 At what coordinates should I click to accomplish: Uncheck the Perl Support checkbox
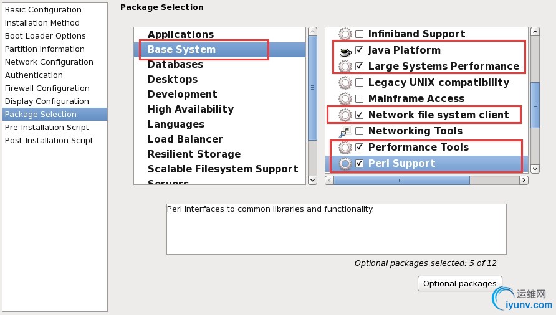click(359, 163)
